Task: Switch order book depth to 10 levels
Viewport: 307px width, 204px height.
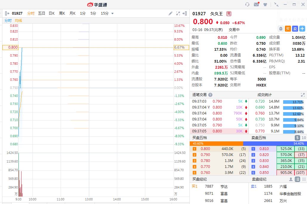Action: (x=304, y=138)
